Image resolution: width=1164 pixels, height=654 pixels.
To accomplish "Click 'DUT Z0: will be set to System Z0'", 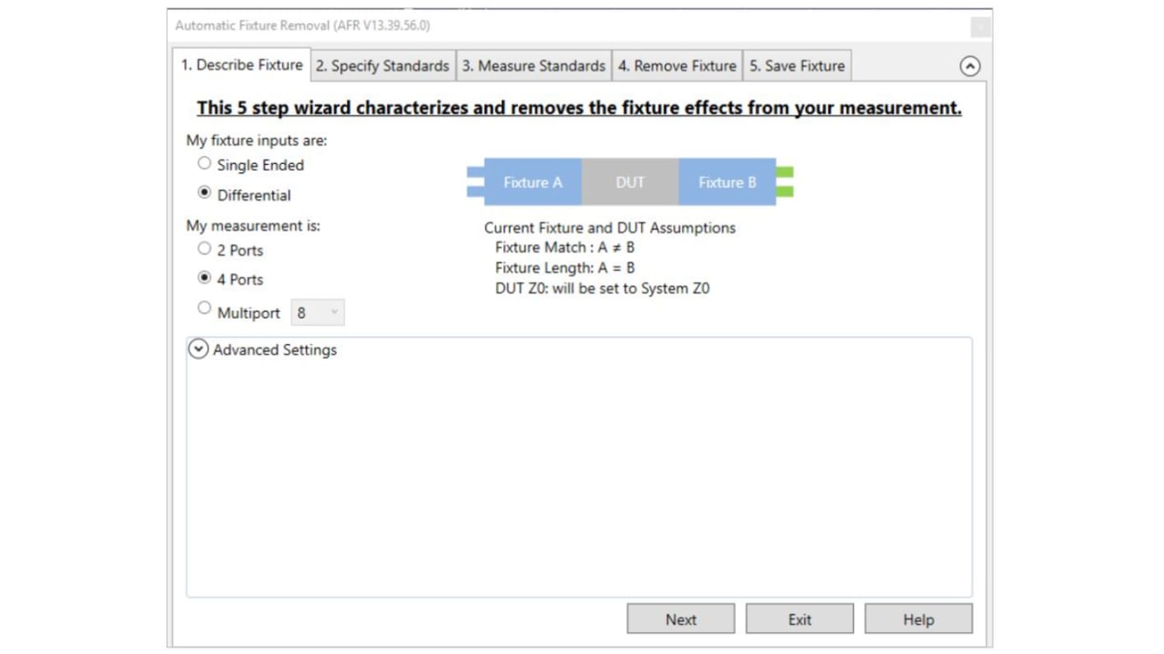I will (602, 288).
